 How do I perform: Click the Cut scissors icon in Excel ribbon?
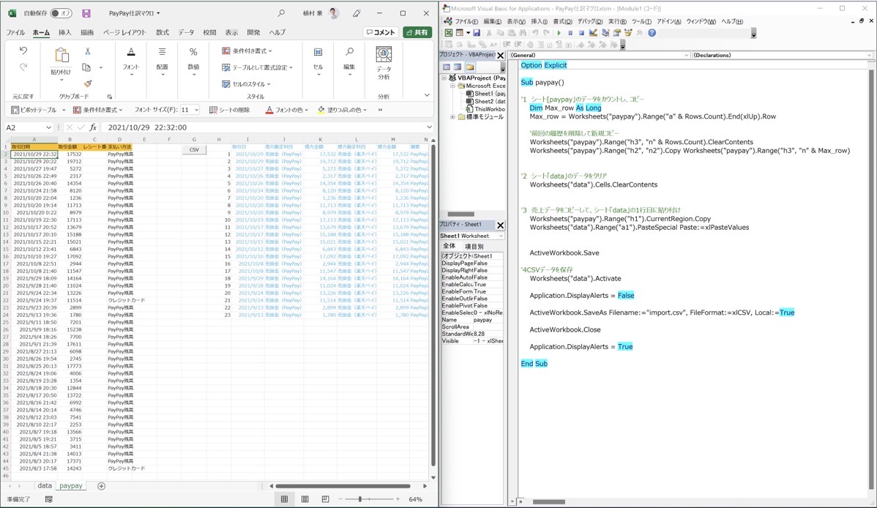point(87,51)
